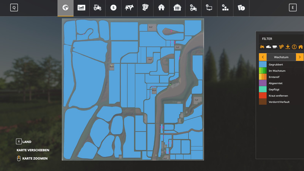
Task: Select the Verdorrt/Verfault legend label
Action: [279, 102]
